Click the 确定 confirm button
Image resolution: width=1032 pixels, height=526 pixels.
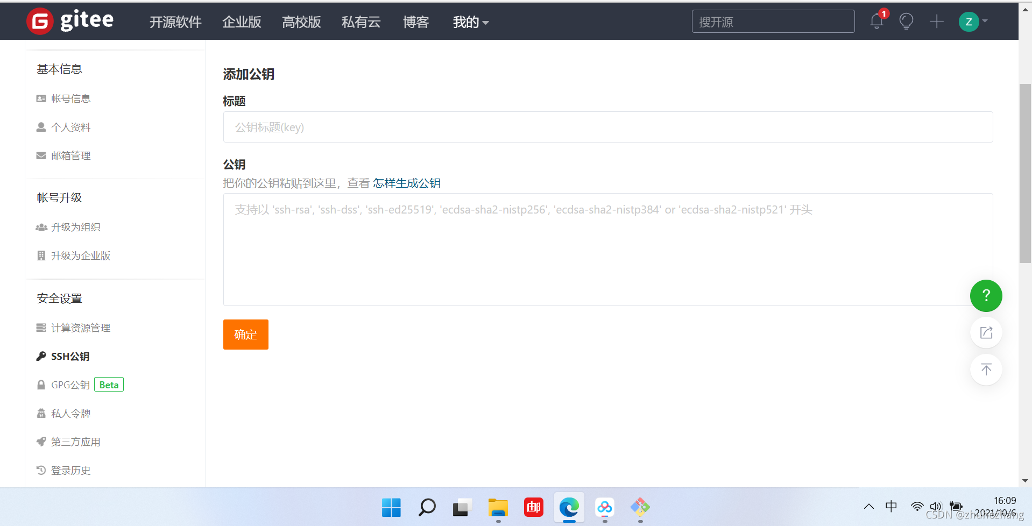click(245, 334)
